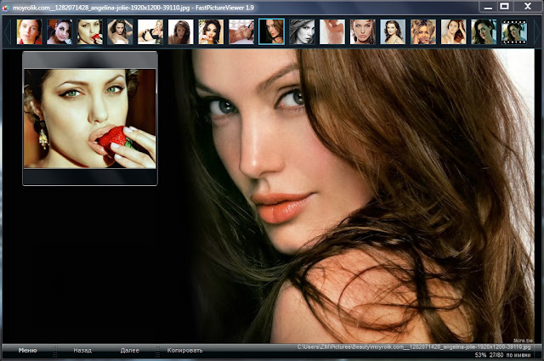Open the film-strip framed video thumbnail
The width and height of the screenshot is (544, 361).
[x=514, y=31]
